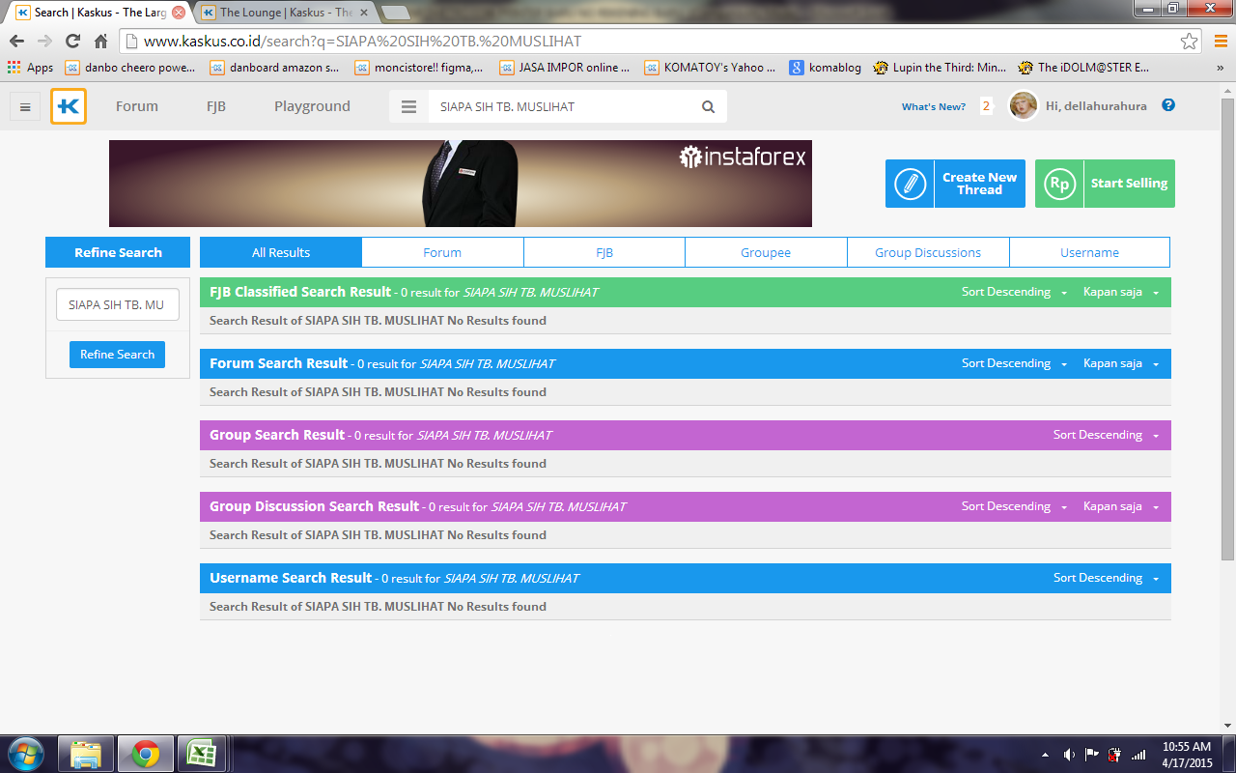
Task: Switch to the FJB results tab
Action: click(604, 252)
